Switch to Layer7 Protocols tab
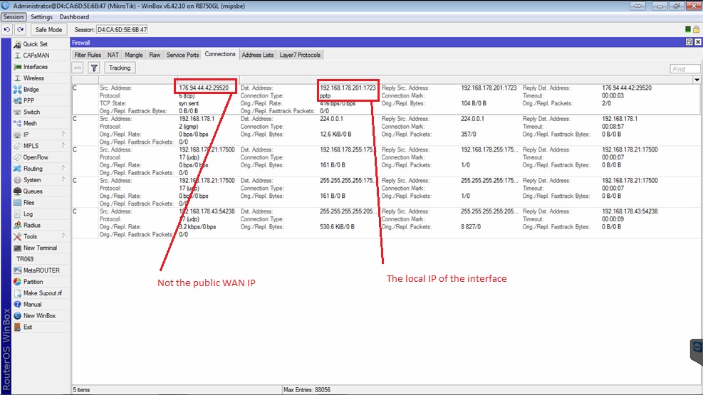This screenshot has width=703, height=395. tap(300, 55)
